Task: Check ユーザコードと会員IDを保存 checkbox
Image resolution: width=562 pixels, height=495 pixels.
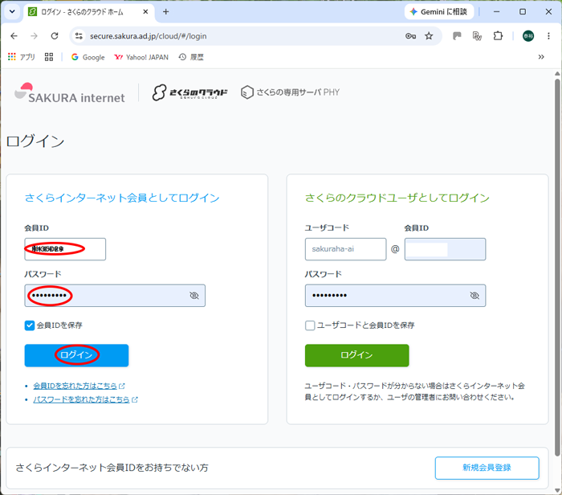Action: 310,325
